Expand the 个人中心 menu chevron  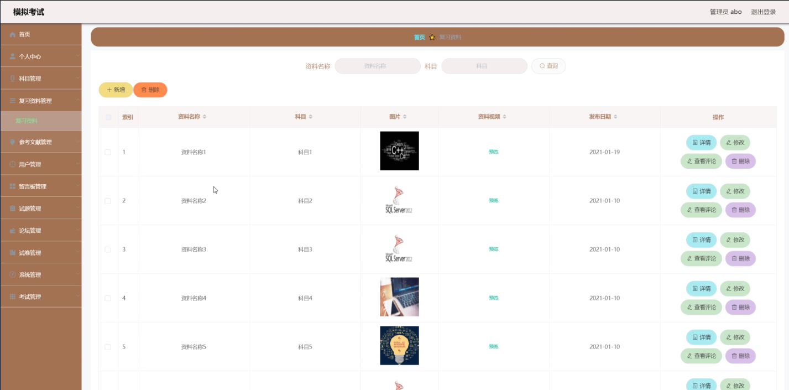(78, 56)
